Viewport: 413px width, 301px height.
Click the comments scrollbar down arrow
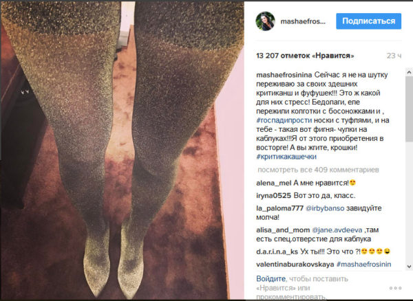point(409,267)
